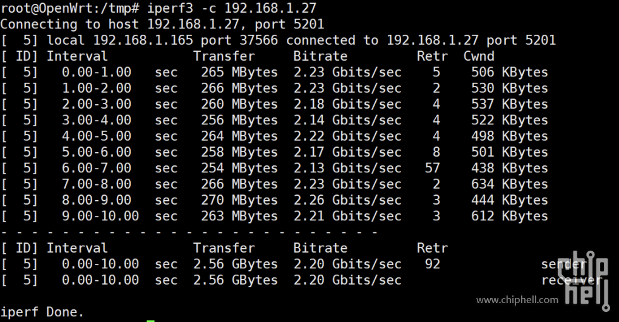The image size is (619, 322).
Task: Click the 270 MBytes transfer value
Action: click(239, 200)
